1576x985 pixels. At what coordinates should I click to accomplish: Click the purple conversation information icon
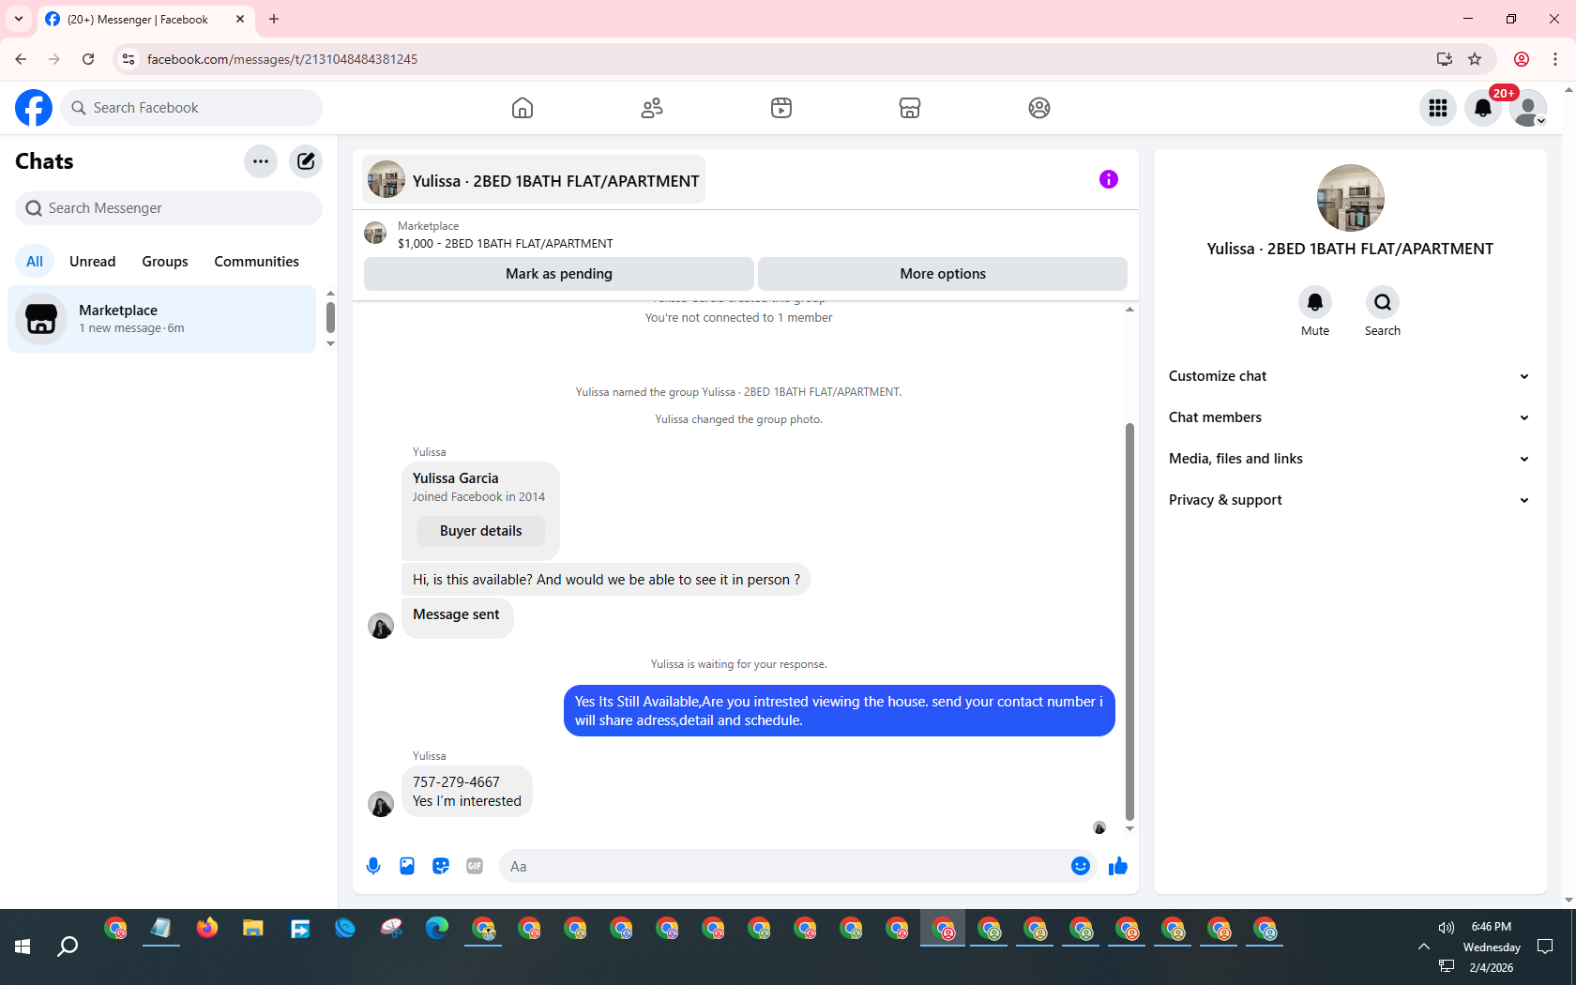tap(1109, 179)
